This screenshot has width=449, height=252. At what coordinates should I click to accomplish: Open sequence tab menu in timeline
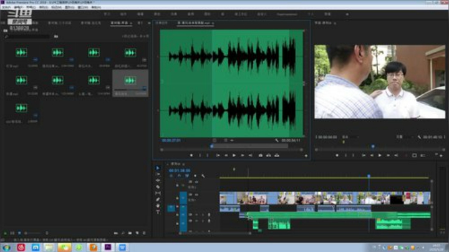click(183, 164)
